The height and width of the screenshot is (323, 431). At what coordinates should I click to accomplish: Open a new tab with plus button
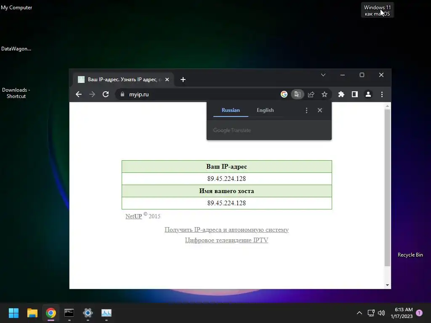click(183, 79)
